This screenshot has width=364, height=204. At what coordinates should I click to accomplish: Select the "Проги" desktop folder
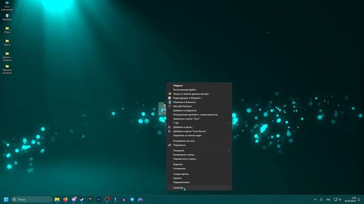7,42
